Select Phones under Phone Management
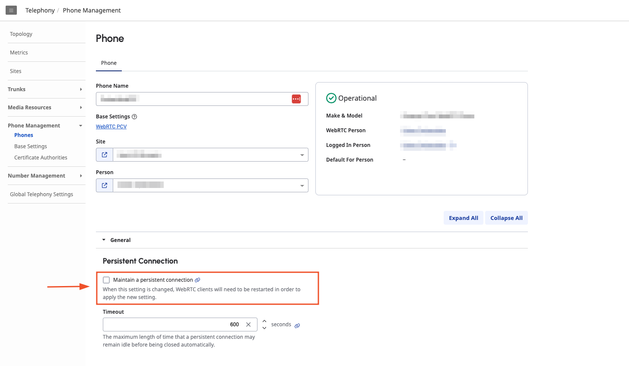The image size is (629, 366). (x=24, y=135)
